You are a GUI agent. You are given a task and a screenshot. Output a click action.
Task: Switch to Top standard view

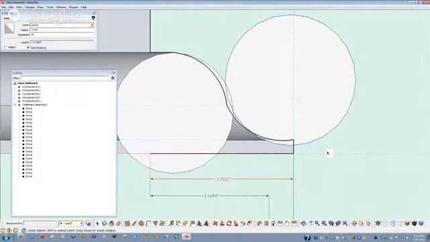coord(266,224)
